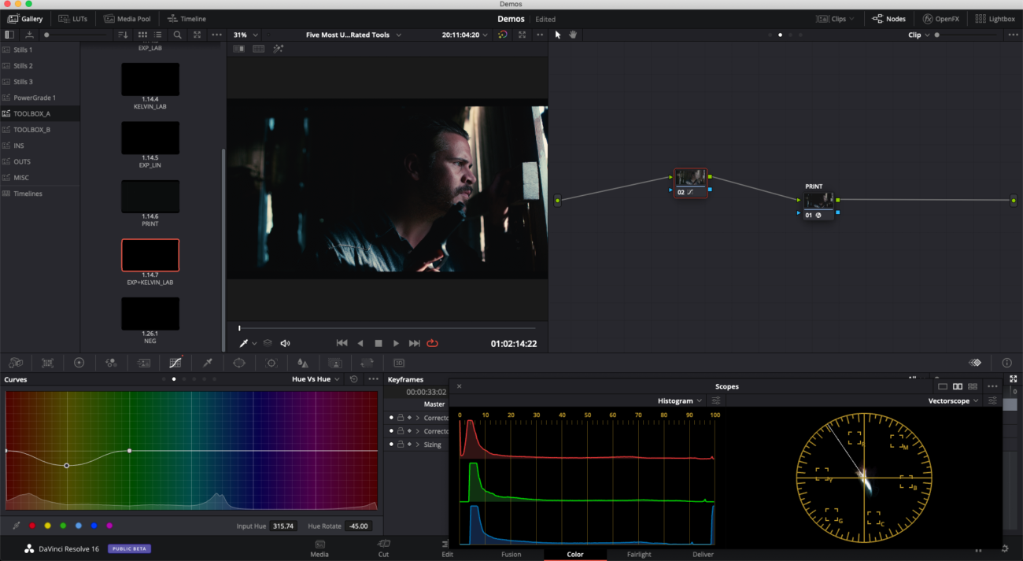Click the Nodes panel button
Screen dimensions: 1023x561
(888, 19)
